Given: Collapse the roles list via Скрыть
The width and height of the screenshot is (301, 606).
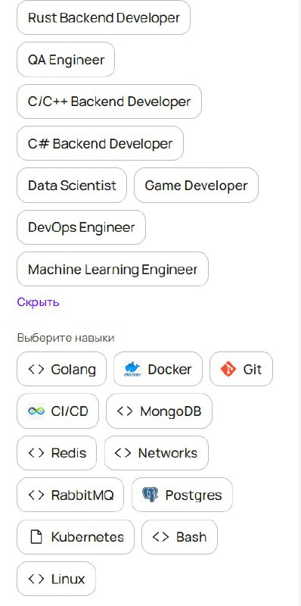Looking at the screenshot, I should pyautogui.click(x=39, y=301).
